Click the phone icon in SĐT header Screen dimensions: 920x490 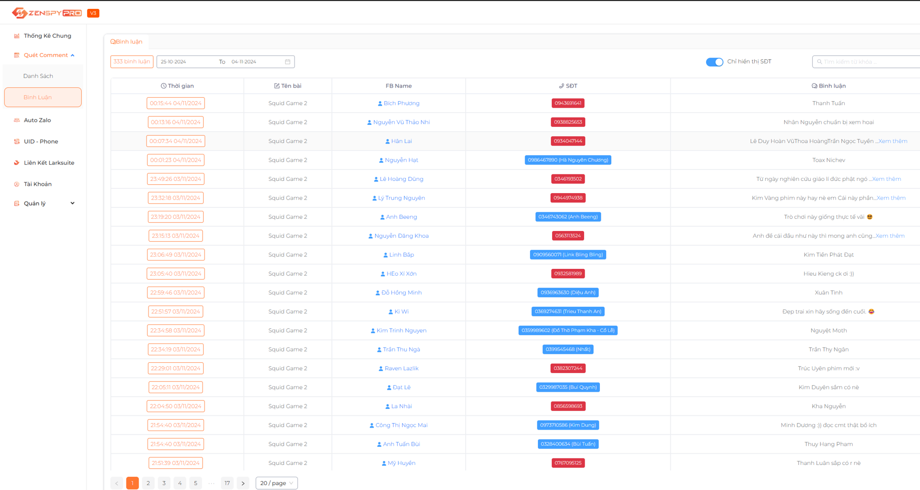coord(562,86)
